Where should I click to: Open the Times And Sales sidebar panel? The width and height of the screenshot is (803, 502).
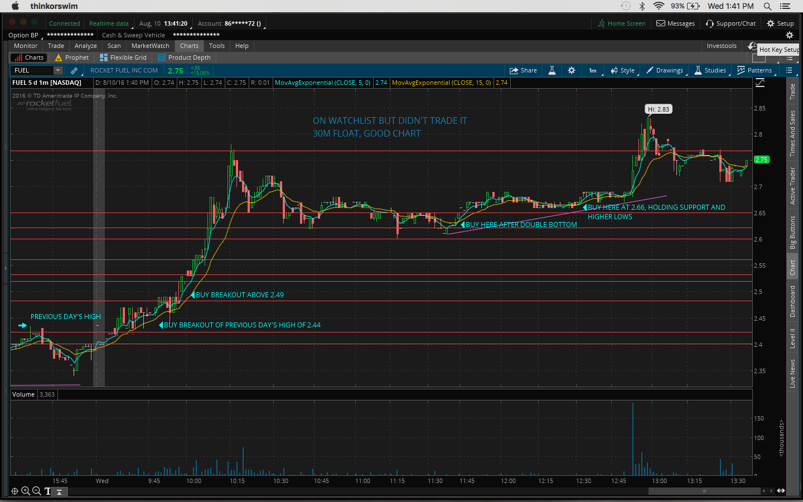click(x=792, y=133)
